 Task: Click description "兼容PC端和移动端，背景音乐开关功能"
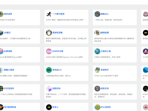point(61,39)
